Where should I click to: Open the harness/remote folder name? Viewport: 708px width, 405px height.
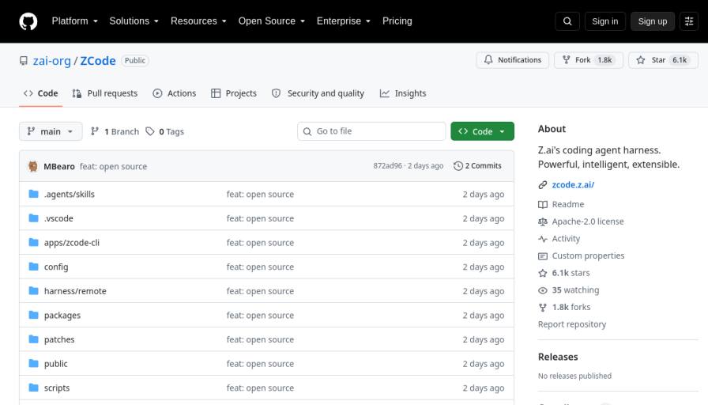pyautogui.click(x=75, y=291)
